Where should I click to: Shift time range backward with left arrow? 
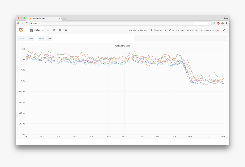point(151,30)
